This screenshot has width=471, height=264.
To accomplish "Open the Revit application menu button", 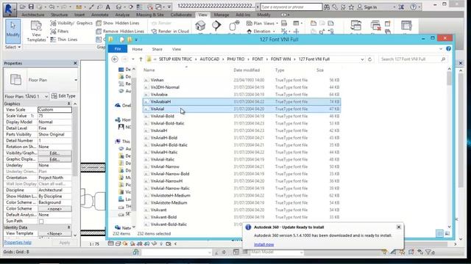I will pos(9,9).
